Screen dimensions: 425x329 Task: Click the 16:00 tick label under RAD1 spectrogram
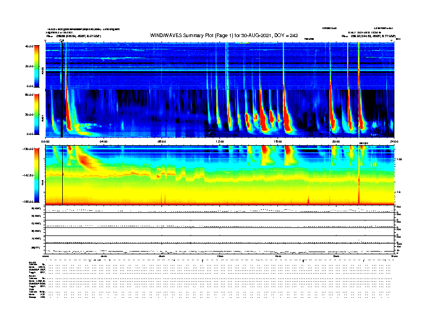tap(278, 141)
